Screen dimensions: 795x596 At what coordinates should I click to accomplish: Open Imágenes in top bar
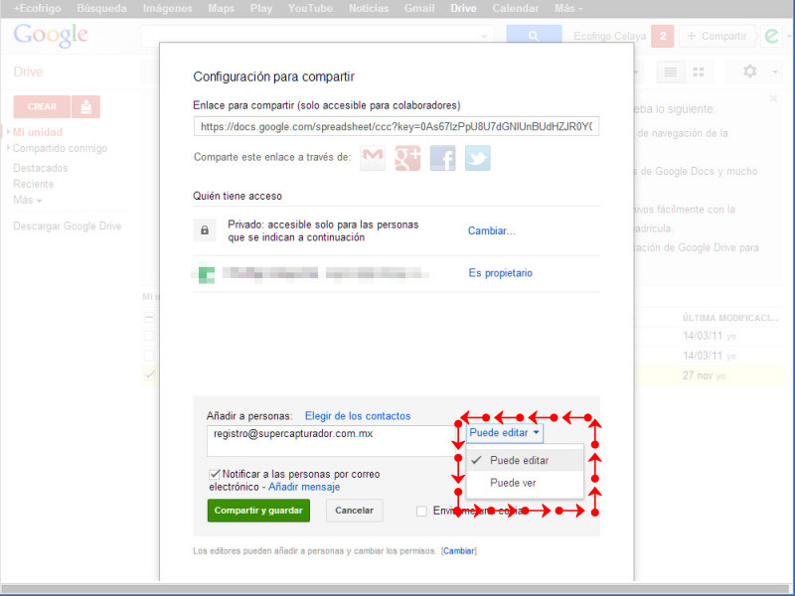167,8
